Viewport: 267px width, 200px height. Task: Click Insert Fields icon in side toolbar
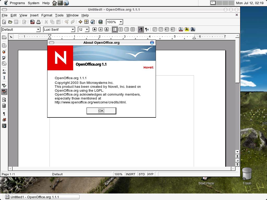click(x=4, y=45)
